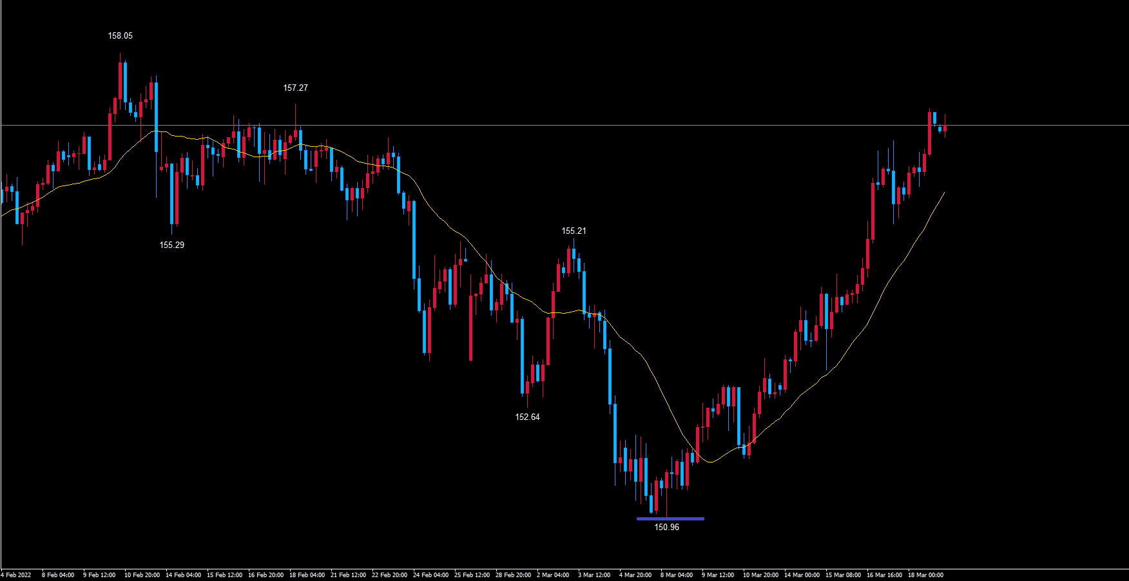1129x581 pixels.
Task: Click the 10 Feb 20:00 time label
Action: (142, 575)
